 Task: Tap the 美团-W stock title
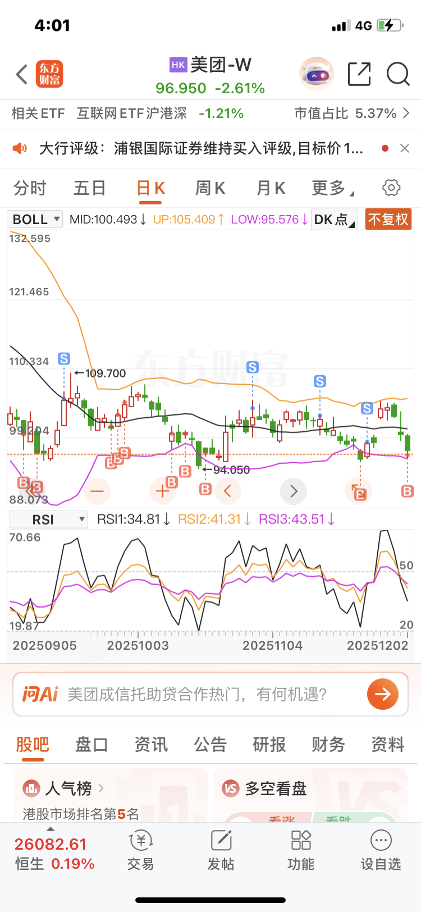(x=221, y=65)
